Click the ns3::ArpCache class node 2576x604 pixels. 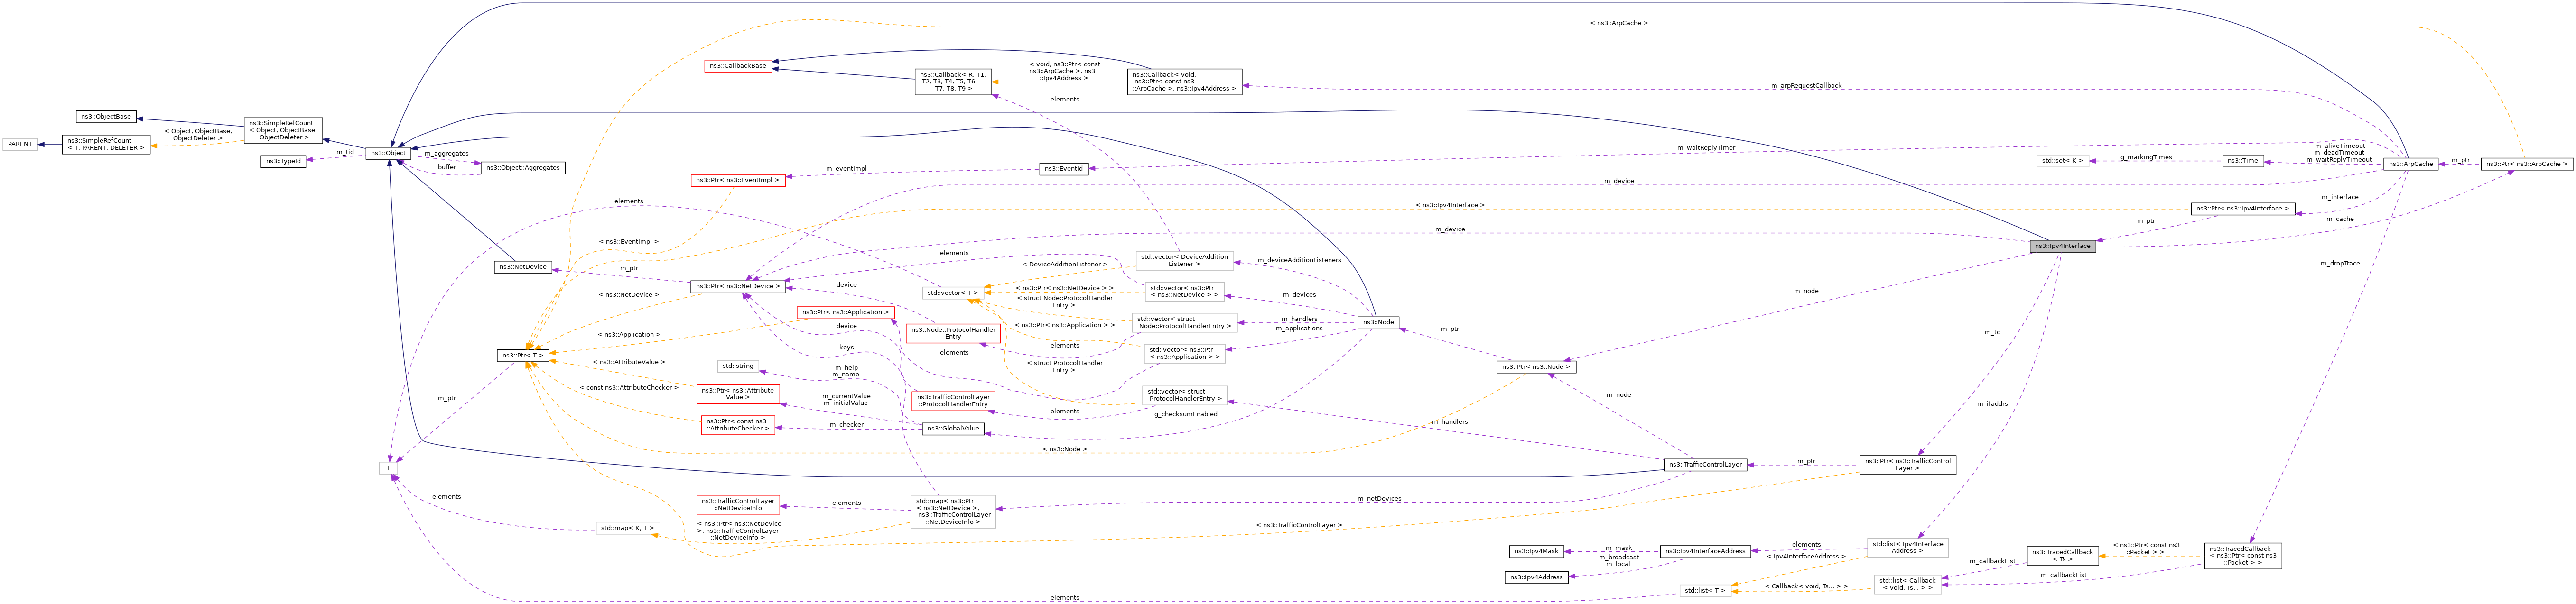[x=2411, y=164]
